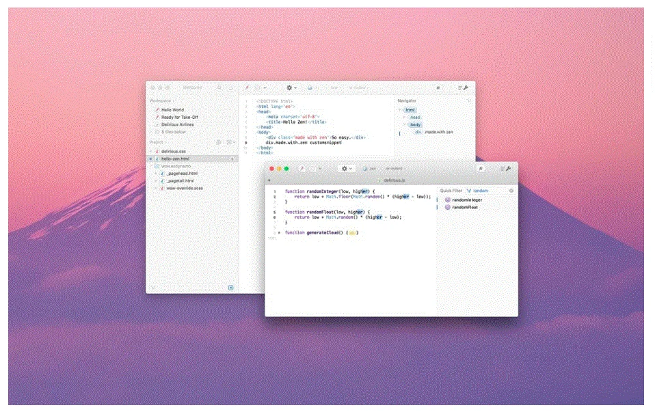
Task: Click the circle icon in back window toolbar
Action: (x=257, y=87)
